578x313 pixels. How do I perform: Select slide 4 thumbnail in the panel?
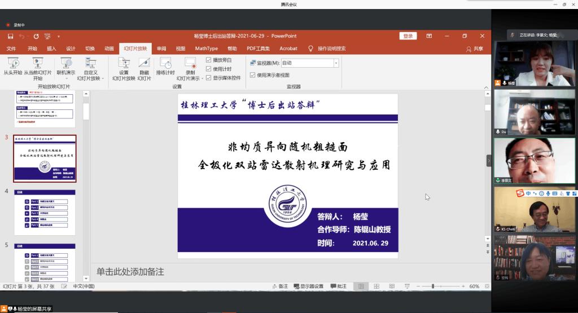[52, 212]
